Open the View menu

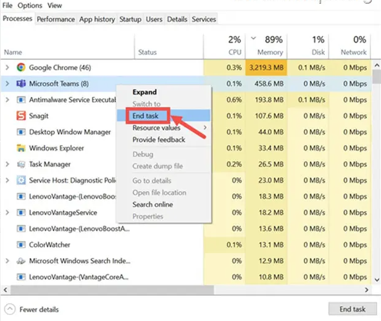(54, 6)
